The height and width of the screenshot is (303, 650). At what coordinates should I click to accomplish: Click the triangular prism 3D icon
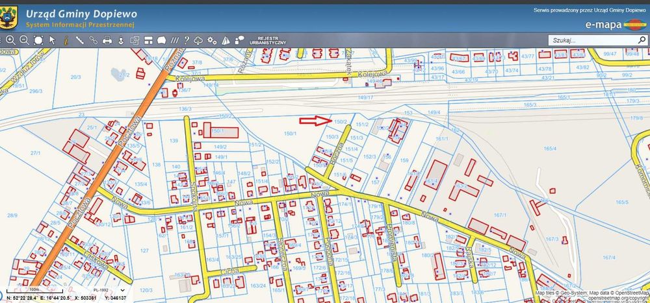point(226,40)
